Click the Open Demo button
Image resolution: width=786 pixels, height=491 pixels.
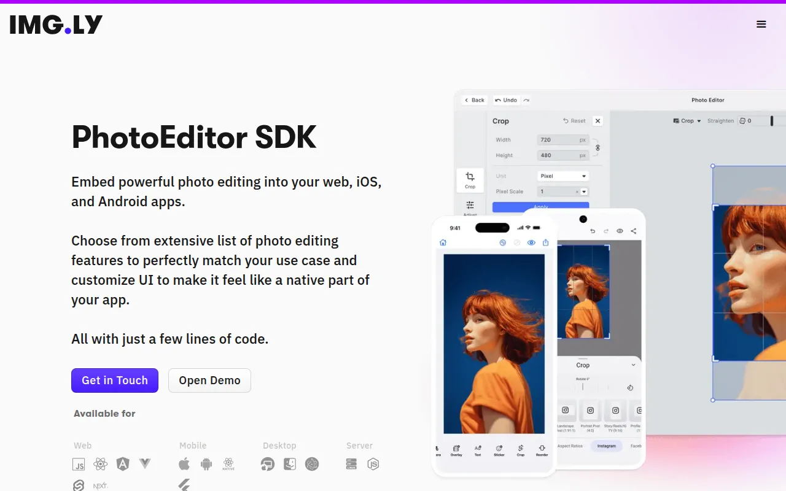[x=209, y=381]
